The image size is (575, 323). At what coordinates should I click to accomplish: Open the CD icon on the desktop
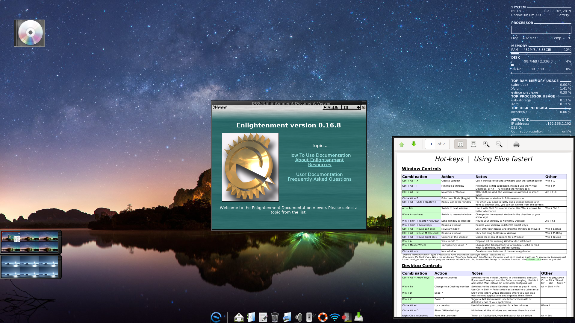tap(29, 33)
